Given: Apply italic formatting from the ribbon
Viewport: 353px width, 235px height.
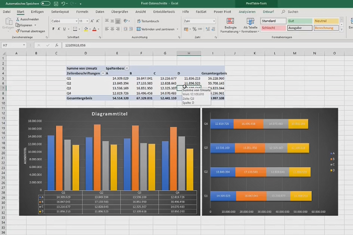Looking at the screenshot, I should [x=59, y=29].
